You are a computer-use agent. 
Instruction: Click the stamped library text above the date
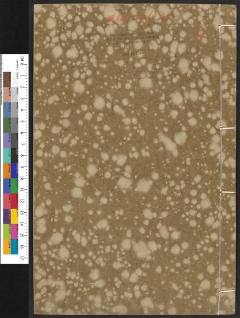tap(134, 37)
